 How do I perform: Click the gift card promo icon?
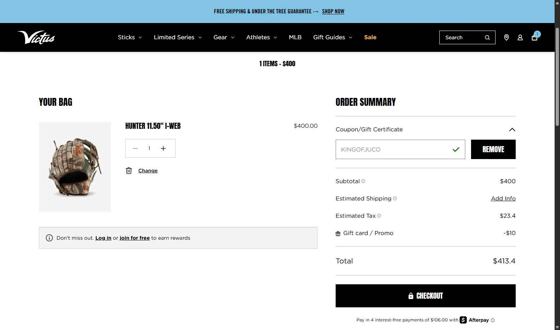[x=338, y=234]
